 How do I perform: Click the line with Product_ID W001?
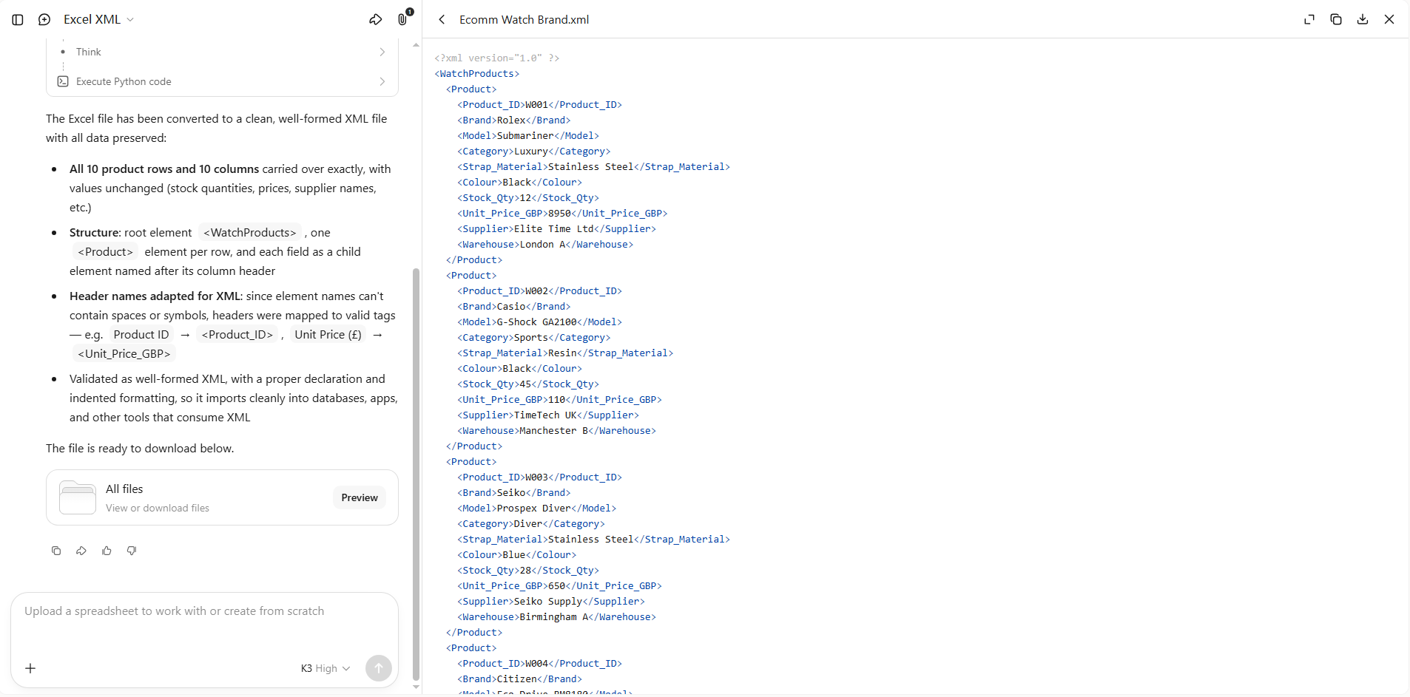click(x=539, y=105)
